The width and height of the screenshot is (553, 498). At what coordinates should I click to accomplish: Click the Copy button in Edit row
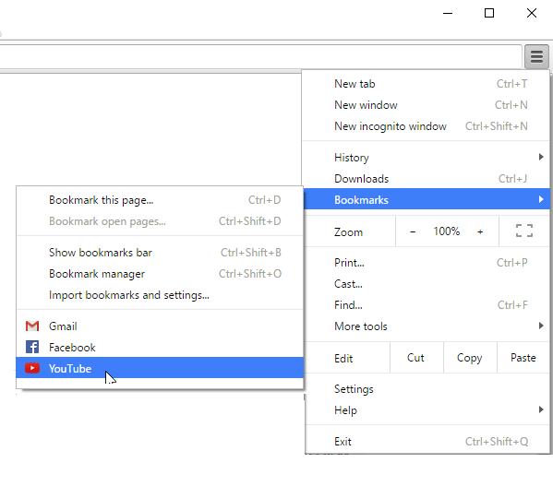[470, 358]
